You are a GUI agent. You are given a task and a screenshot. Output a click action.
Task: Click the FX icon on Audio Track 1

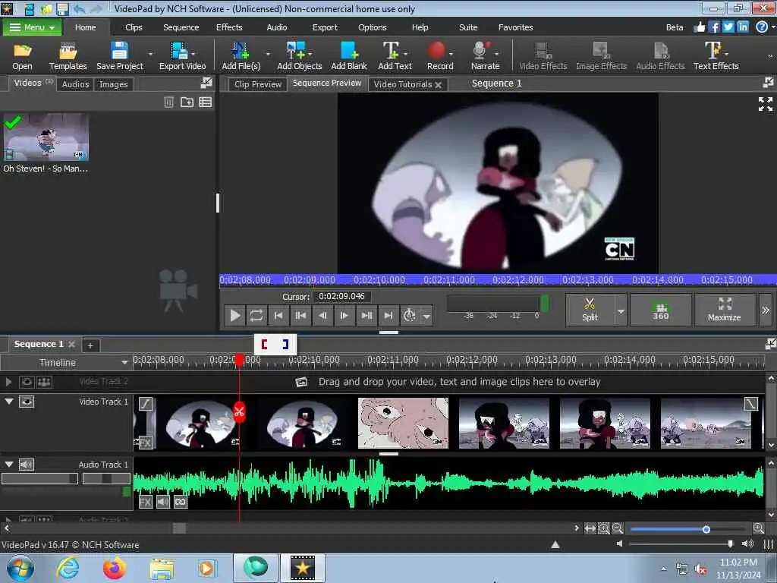145,503
